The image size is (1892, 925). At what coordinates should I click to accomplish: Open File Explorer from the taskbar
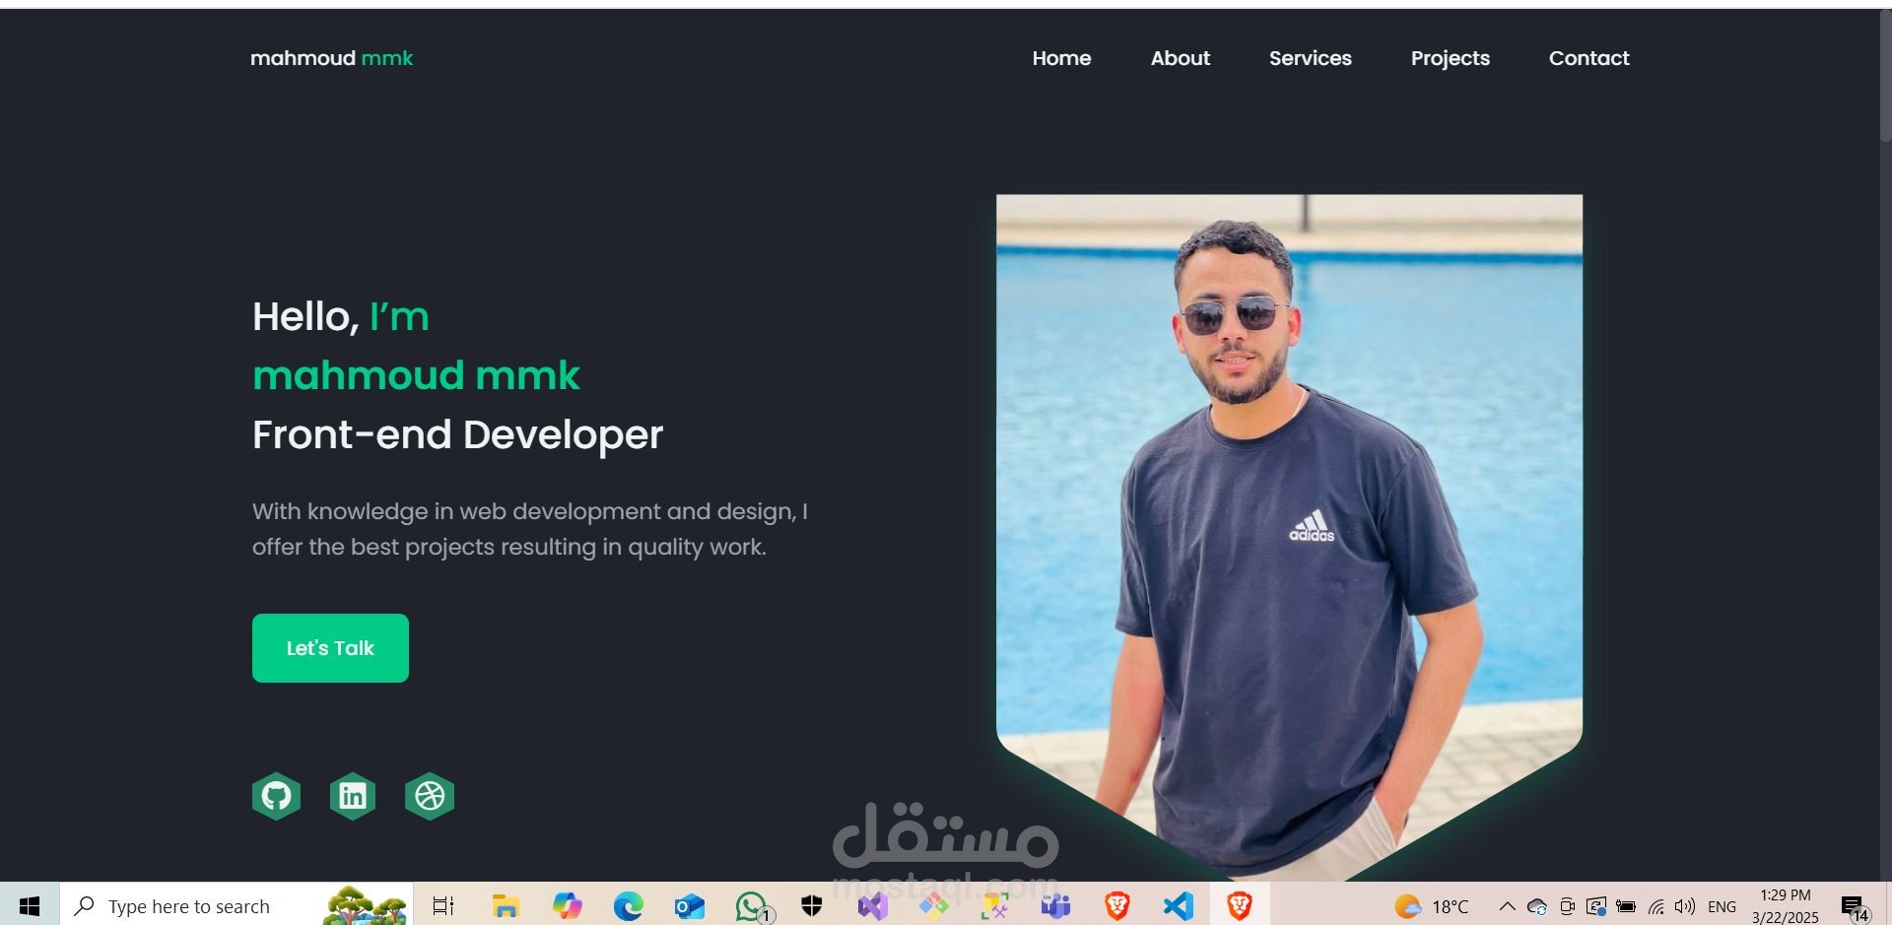506,905
